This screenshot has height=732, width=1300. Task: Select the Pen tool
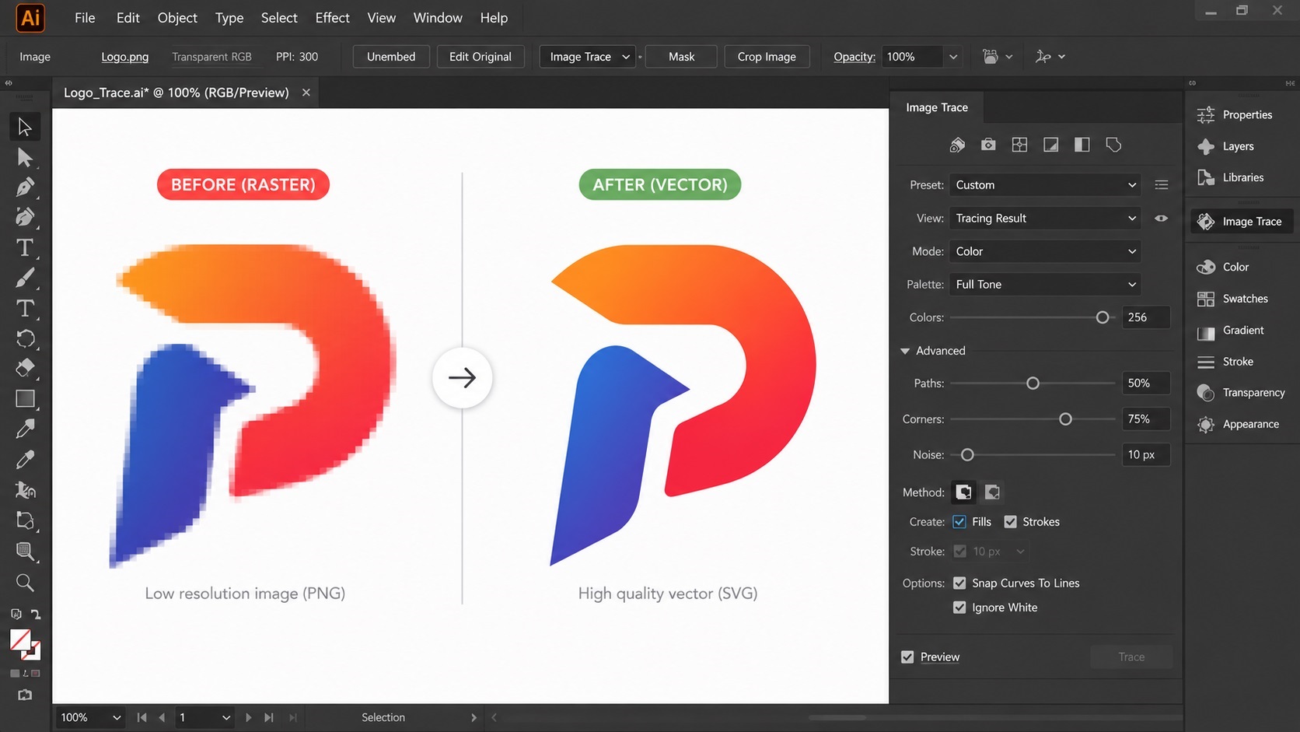pos(25,187)
